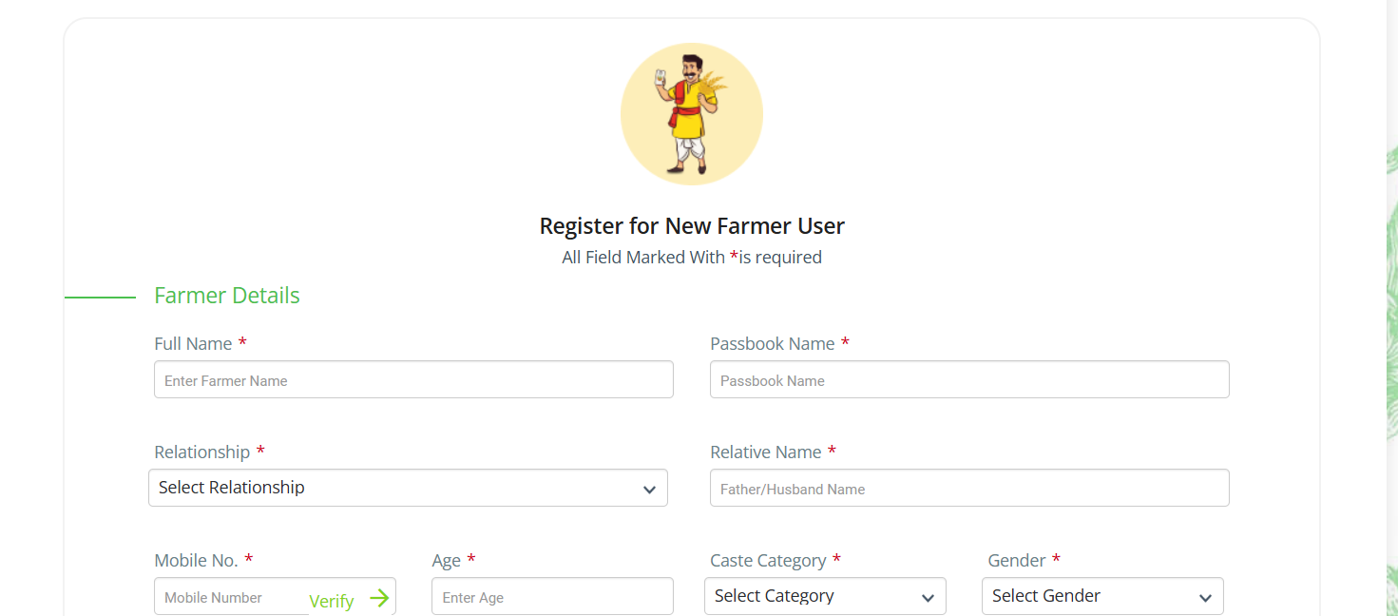Click the All Field Marked required notice
This screenshot has height=616, width=1398.
click(692, 258)
